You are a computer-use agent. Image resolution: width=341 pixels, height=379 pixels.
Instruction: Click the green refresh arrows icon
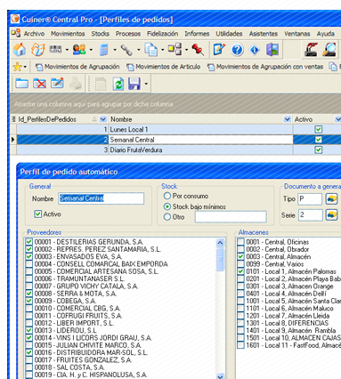[118, 84]
